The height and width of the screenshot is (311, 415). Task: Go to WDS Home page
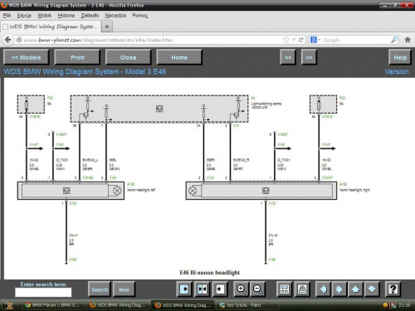(x=179, y=57)
